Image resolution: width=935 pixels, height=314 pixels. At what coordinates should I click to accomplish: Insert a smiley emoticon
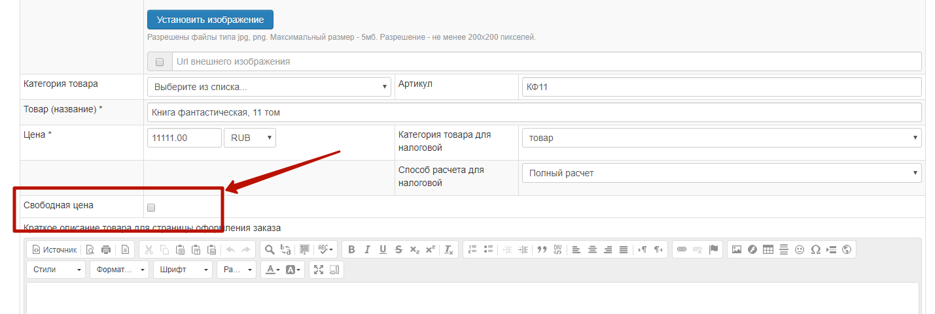[800, 249]
